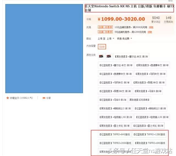Click the star icon beside 收藏宝贝
The image size is (176, 156).
point(8,98)
